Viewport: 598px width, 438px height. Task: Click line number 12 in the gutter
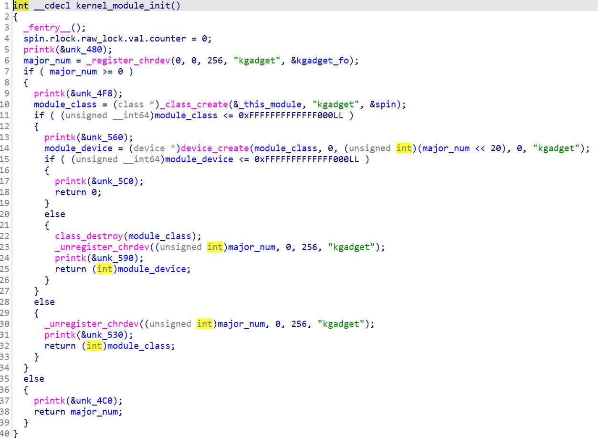coord(5,126)
